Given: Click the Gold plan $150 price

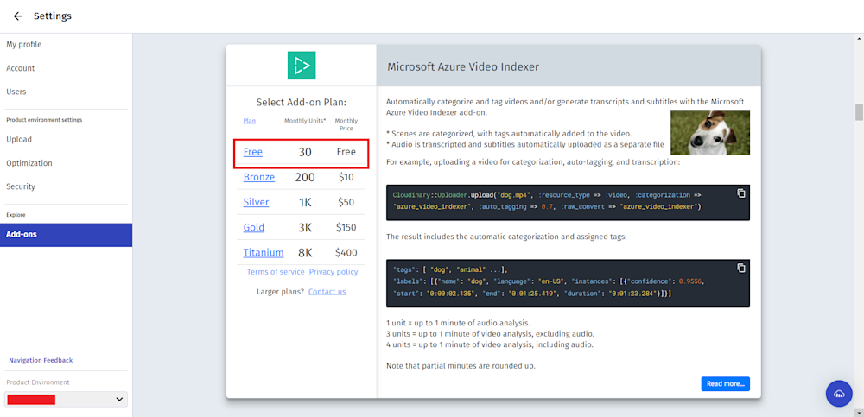Looking at the screenshot, I should click(346, 228).
